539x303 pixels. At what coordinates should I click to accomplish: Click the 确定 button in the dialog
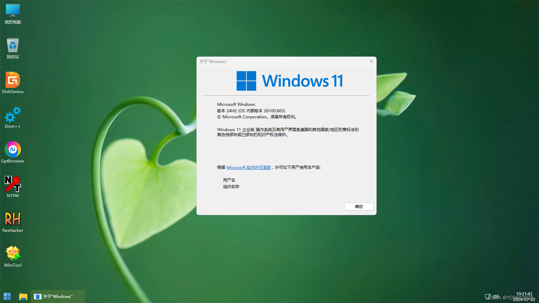[359, 207]
